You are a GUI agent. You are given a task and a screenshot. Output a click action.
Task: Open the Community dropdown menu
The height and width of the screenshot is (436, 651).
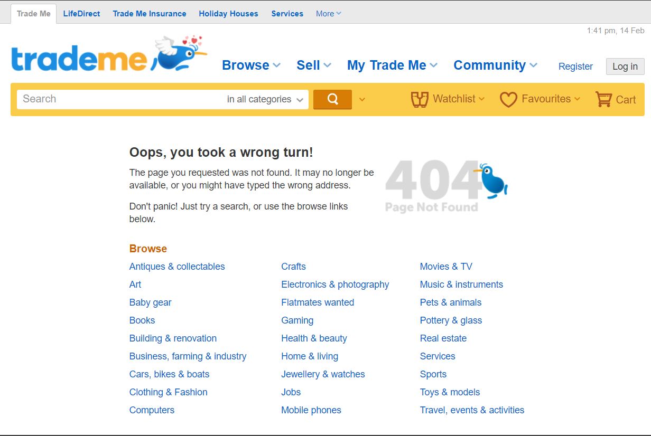[x=495, y=65]
